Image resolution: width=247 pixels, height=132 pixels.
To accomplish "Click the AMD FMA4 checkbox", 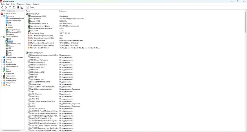I will pyautogui.click(x=29, y=70).
